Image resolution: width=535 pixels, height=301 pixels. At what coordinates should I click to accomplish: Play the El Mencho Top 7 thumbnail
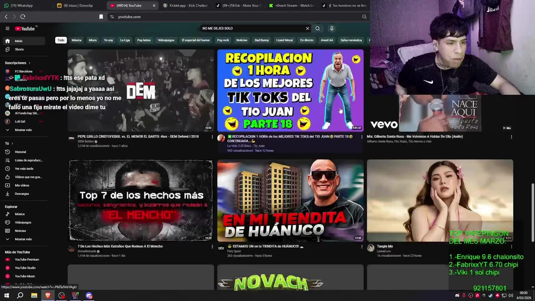[141, 200]
